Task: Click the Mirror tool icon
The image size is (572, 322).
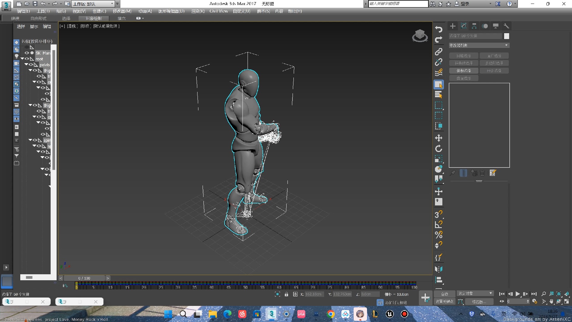Action: click(x=438, y=269)
